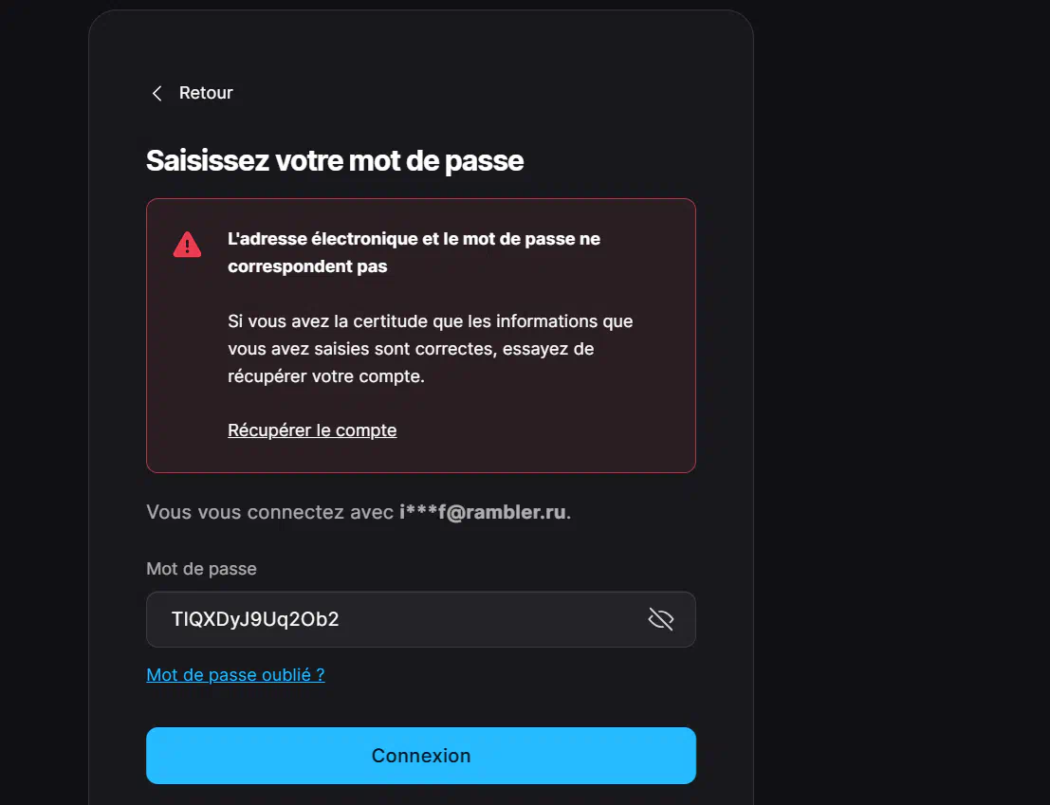Click the bold error title about adresse électronique
Viewport: 1050px width, 805px height.
414,252
